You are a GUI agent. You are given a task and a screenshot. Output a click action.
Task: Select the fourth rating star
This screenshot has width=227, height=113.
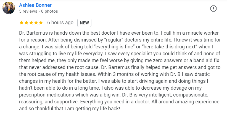coord(36,23)
